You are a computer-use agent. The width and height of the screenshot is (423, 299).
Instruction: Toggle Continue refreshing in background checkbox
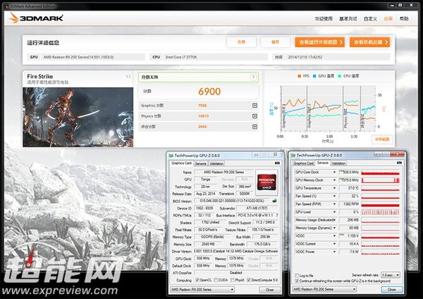[296, 281]
